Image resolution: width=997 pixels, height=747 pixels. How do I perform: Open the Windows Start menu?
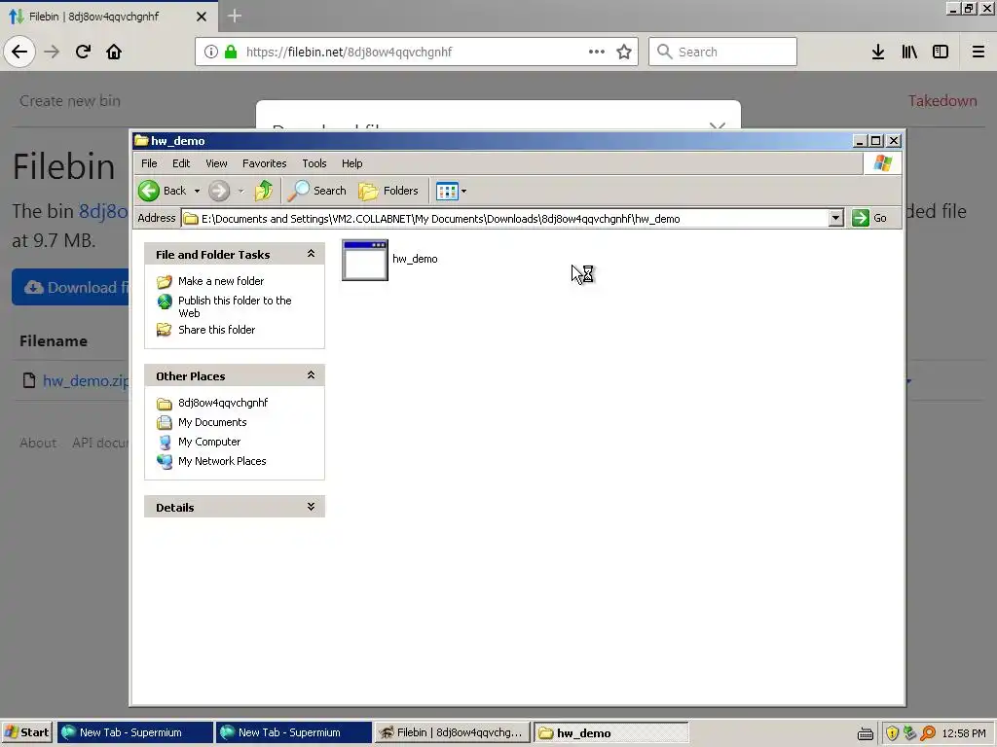tap(26, 732)
